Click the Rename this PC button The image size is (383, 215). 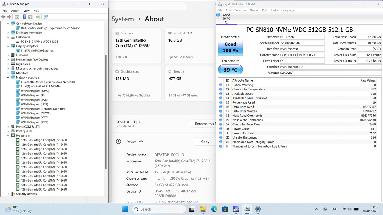(x=204, y=124)
